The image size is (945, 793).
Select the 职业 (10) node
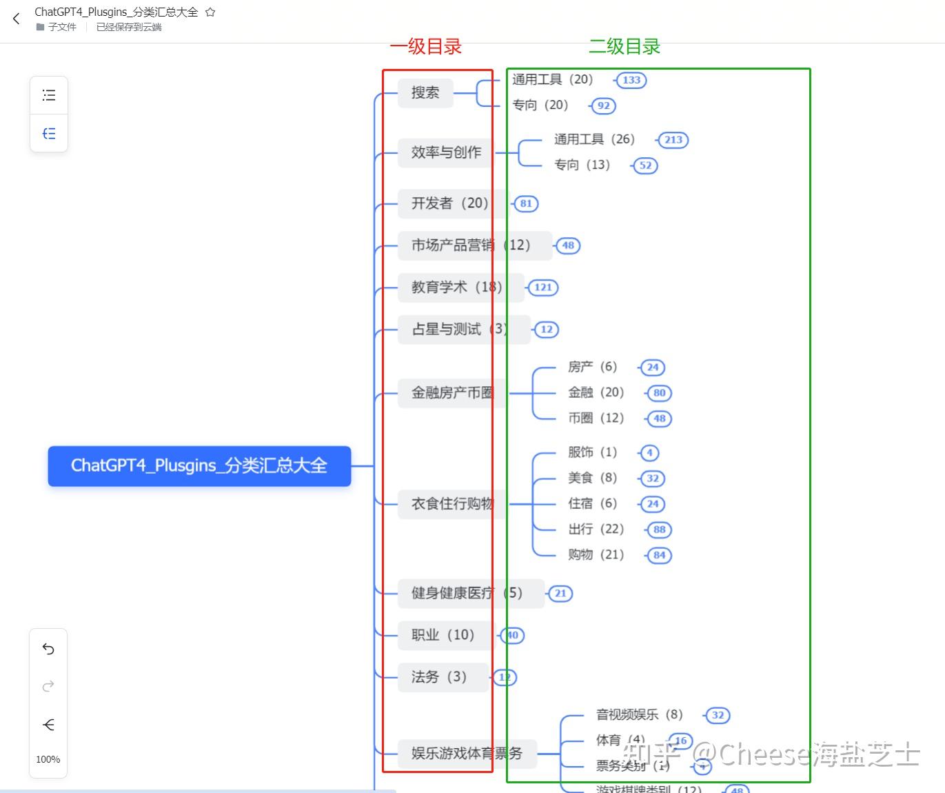tap(446, 635)
